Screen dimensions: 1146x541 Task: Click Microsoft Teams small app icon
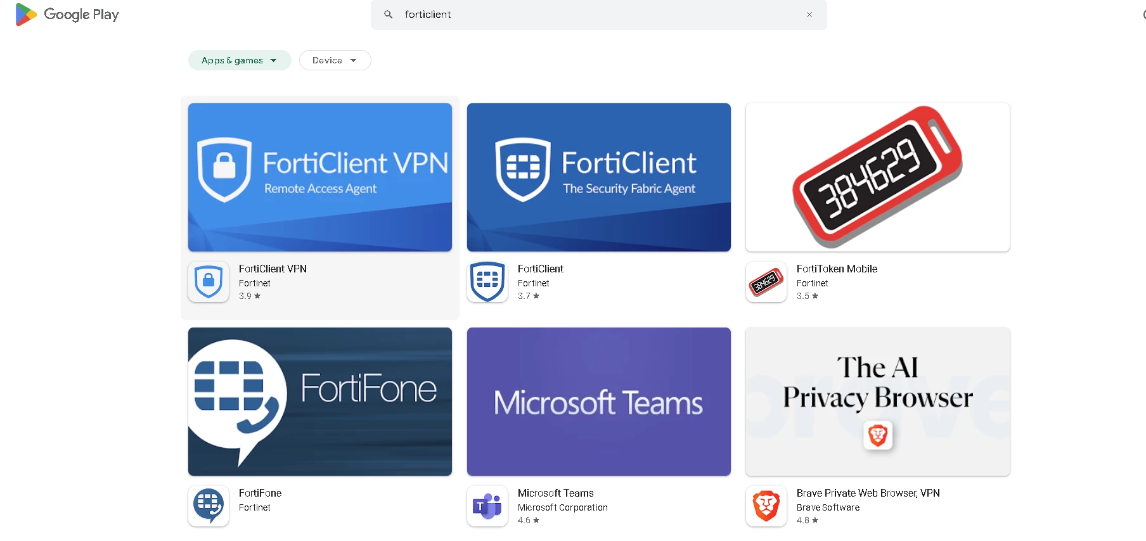[x=487, y=506]
